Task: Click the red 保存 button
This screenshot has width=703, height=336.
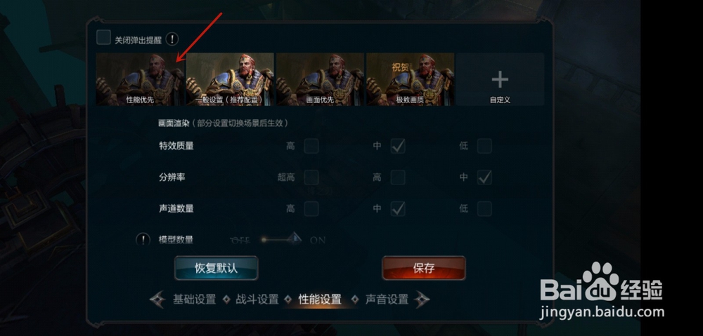Action: coord(424,268)
